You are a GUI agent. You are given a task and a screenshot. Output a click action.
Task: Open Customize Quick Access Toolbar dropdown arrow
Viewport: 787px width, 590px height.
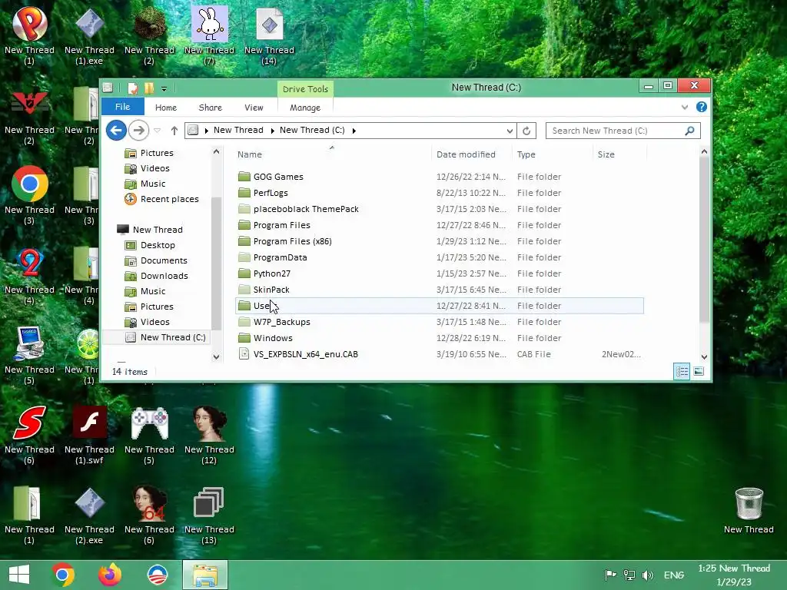click(x=164, y=89)
